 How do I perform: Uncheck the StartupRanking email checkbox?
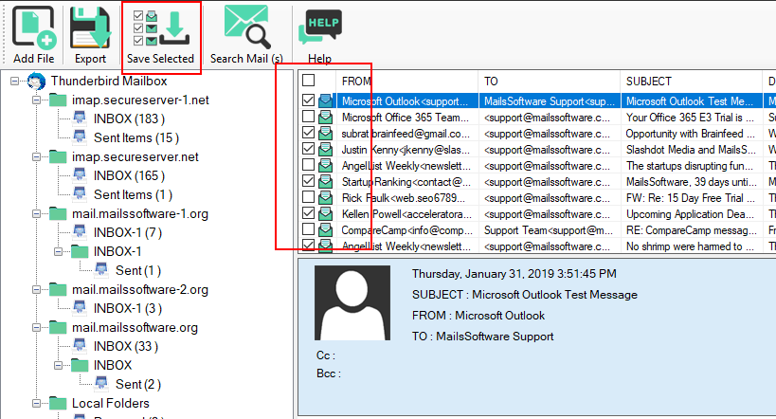point(308,181)
